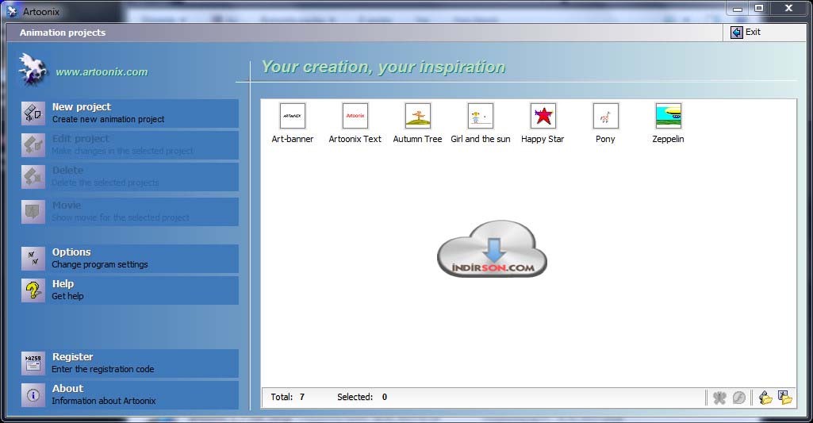813x423 pixels.
Task: Maximize the Artoonix window
Action: [758, 8]
